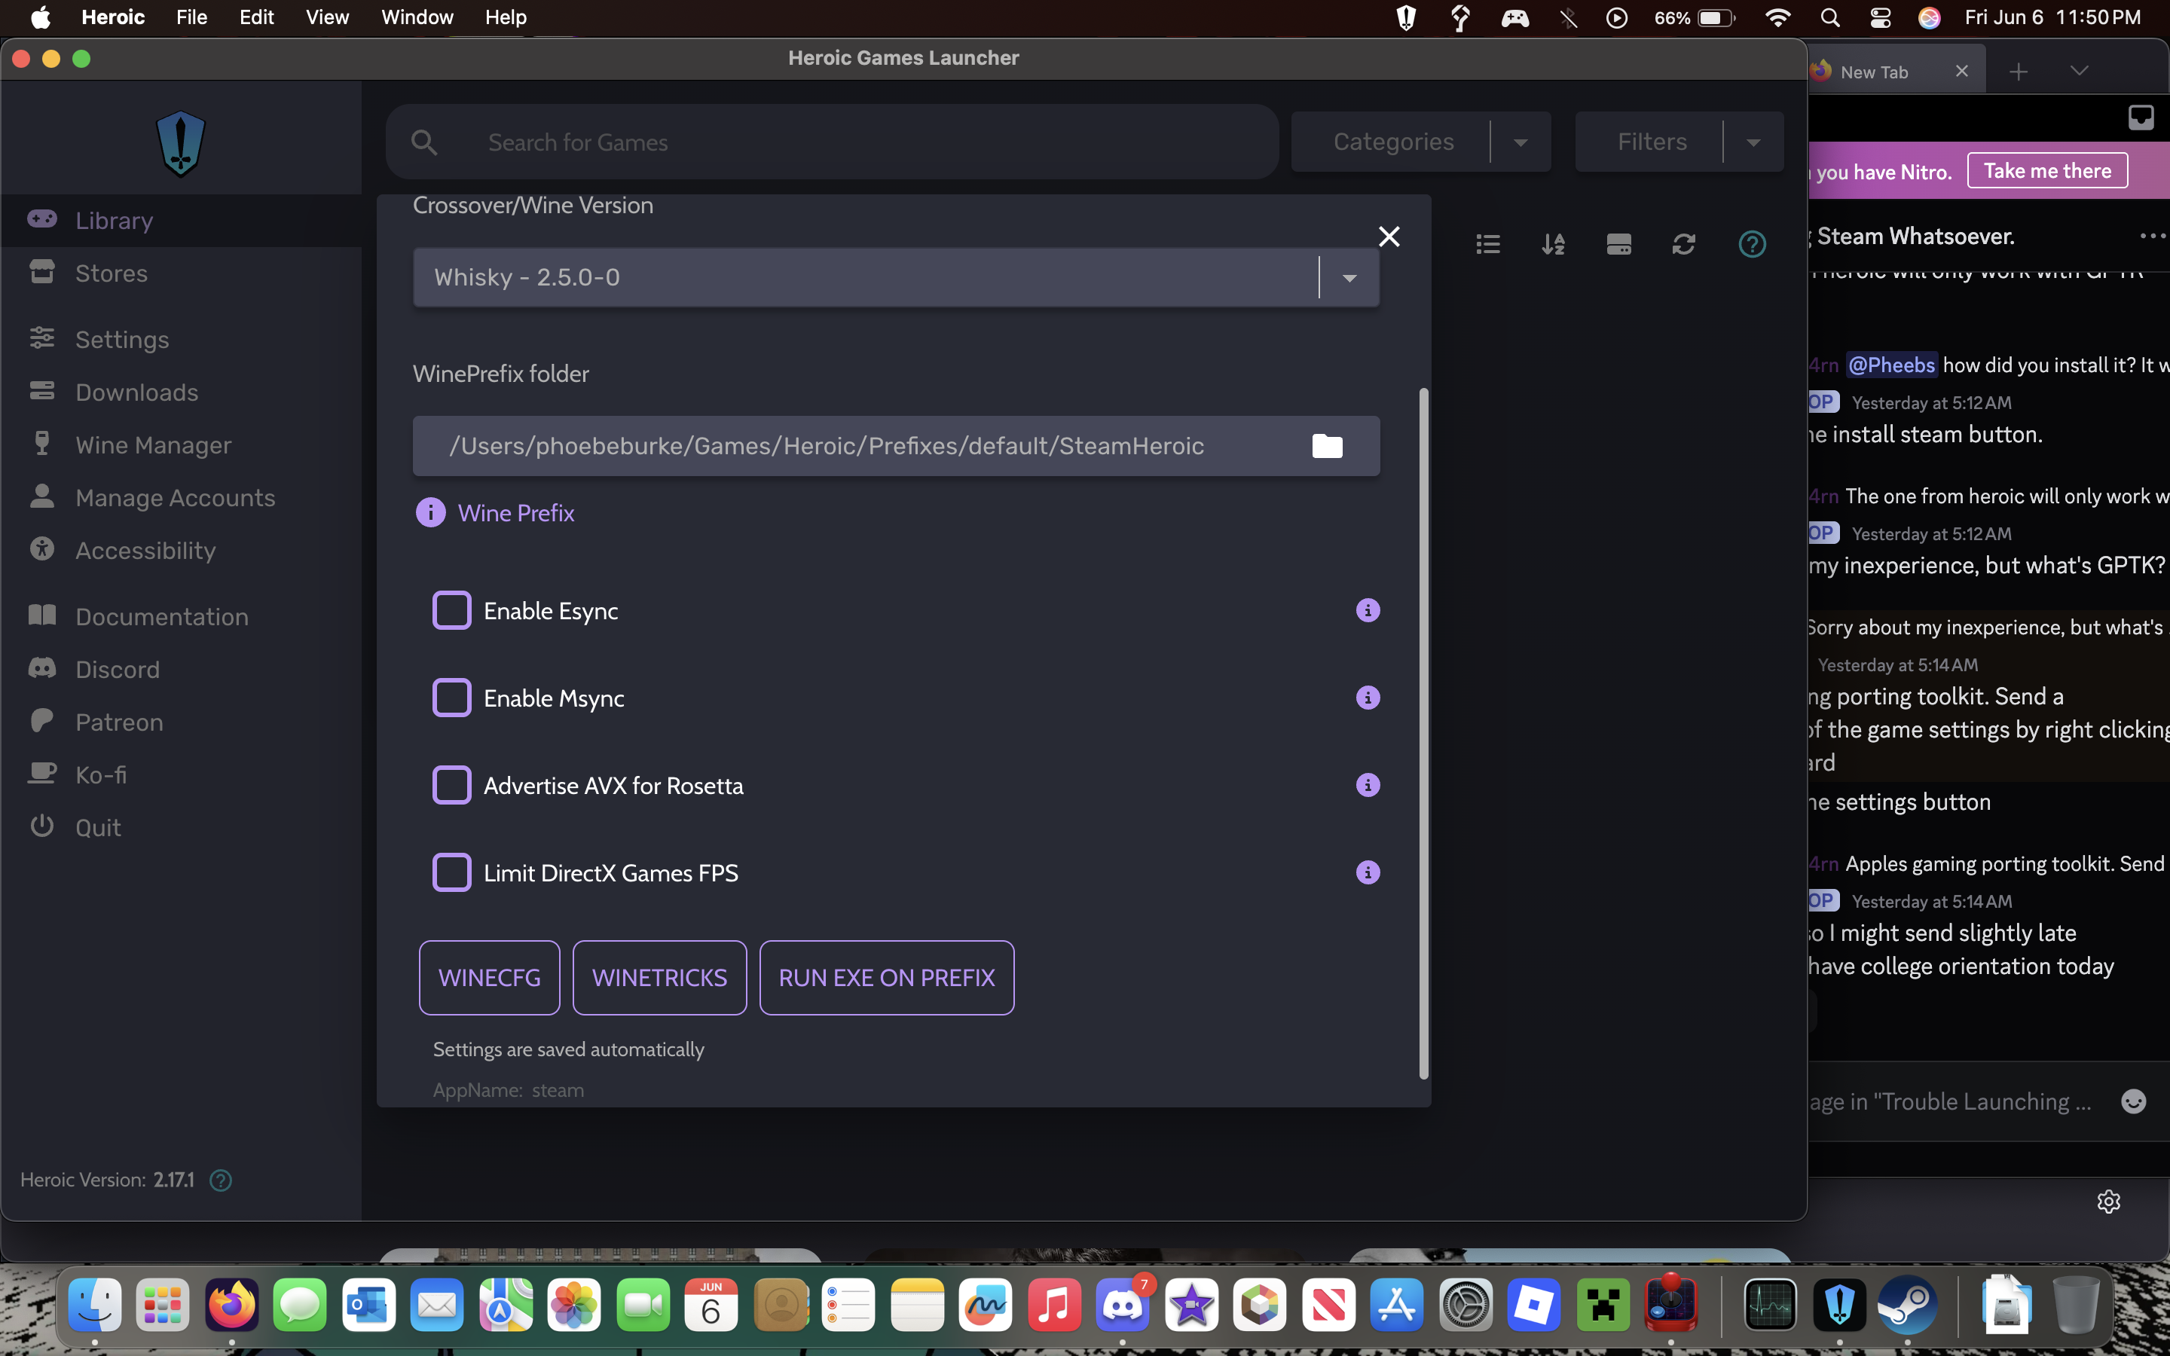Click the RUN EXE ON PREFIX button

(x=886, y=978)
